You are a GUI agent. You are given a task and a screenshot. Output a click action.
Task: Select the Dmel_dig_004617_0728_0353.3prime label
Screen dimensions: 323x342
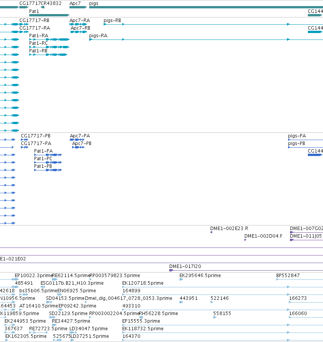128,298
